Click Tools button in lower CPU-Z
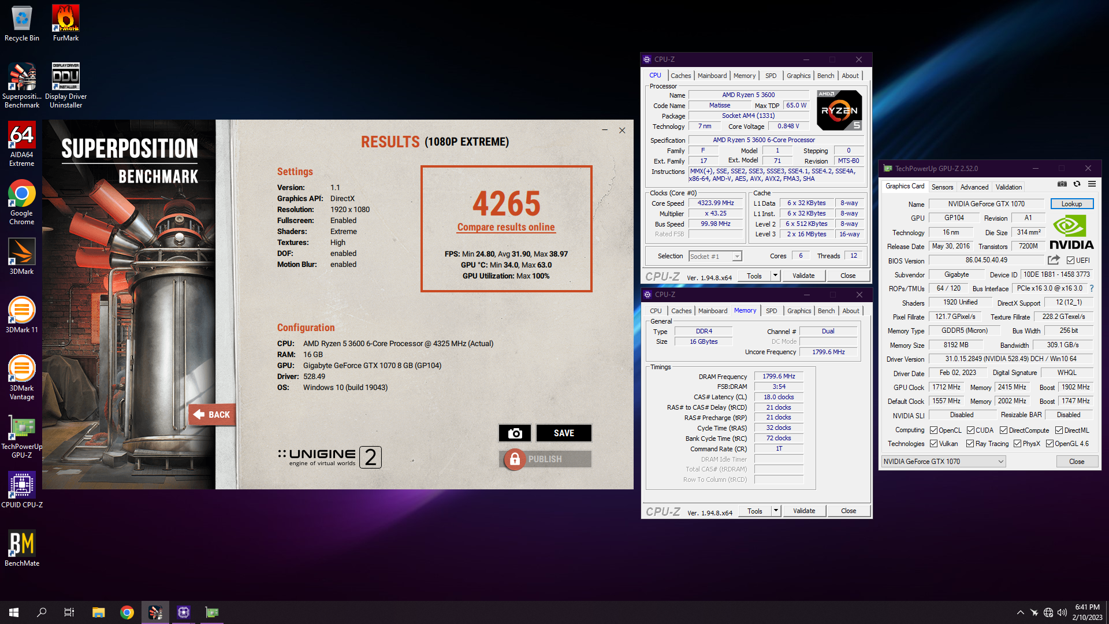This screenshot has width=1109, height=624. pyautogui.click(x=754, y=511)
